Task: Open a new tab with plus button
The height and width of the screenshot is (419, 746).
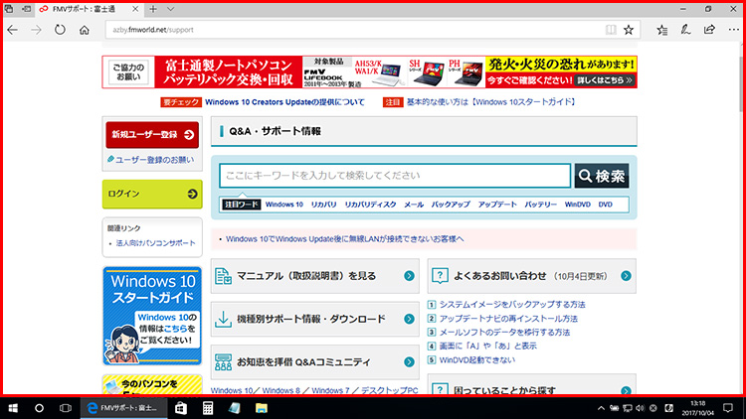Action: (x=152, y=9)
